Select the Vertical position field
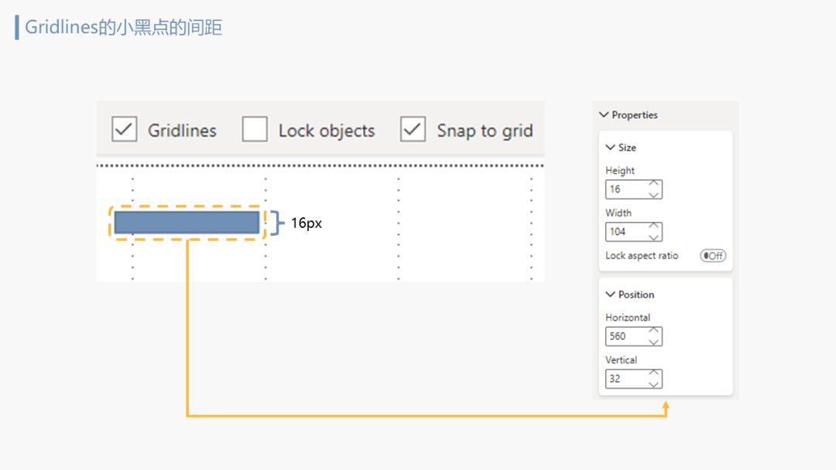836x470 pixels. (625, 379)
